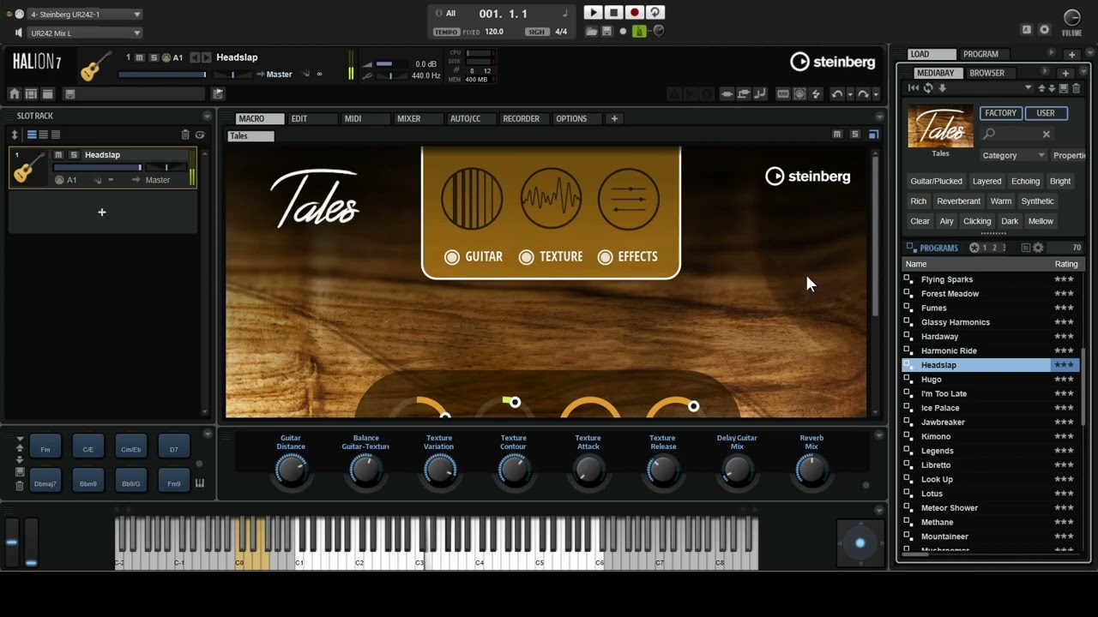
Task: Switch to the PROGRAM tab in the right panel
Action: point(980,54)
